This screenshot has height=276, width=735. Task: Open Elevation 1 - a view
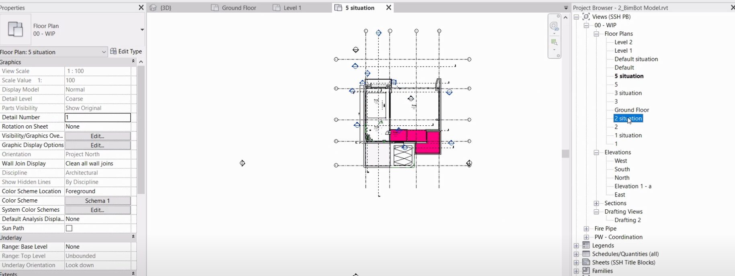[x=633, y=186]
